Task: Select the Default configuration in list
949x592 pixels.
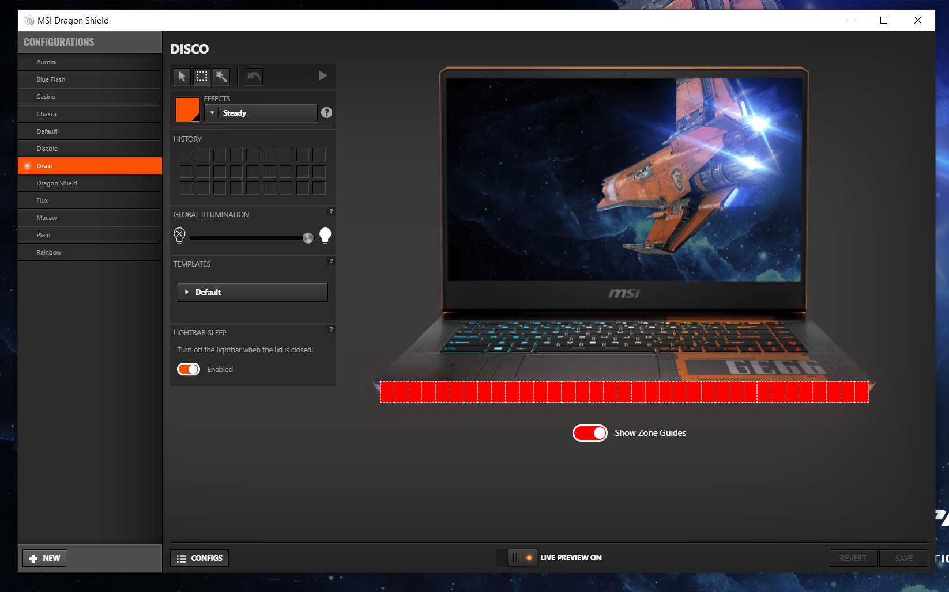Action: (x=90, y=131)
